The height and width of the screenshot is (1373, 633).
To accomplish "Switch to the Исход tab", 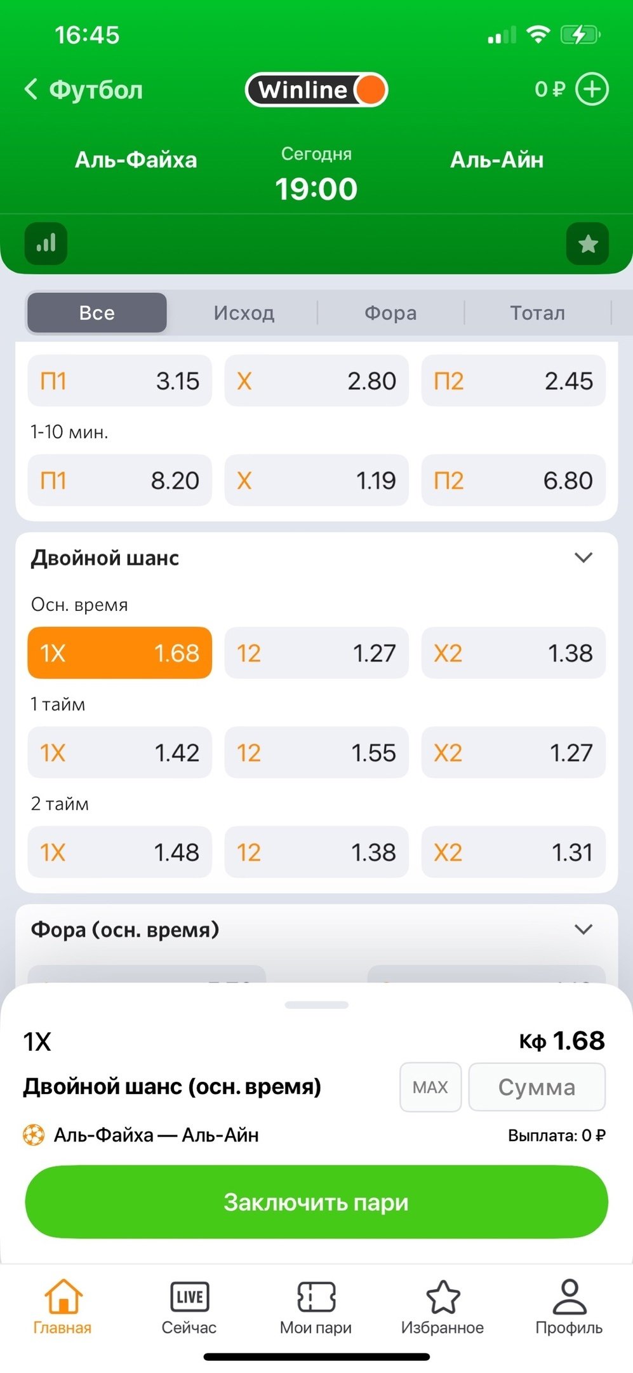I will click(x=244, y=313).
